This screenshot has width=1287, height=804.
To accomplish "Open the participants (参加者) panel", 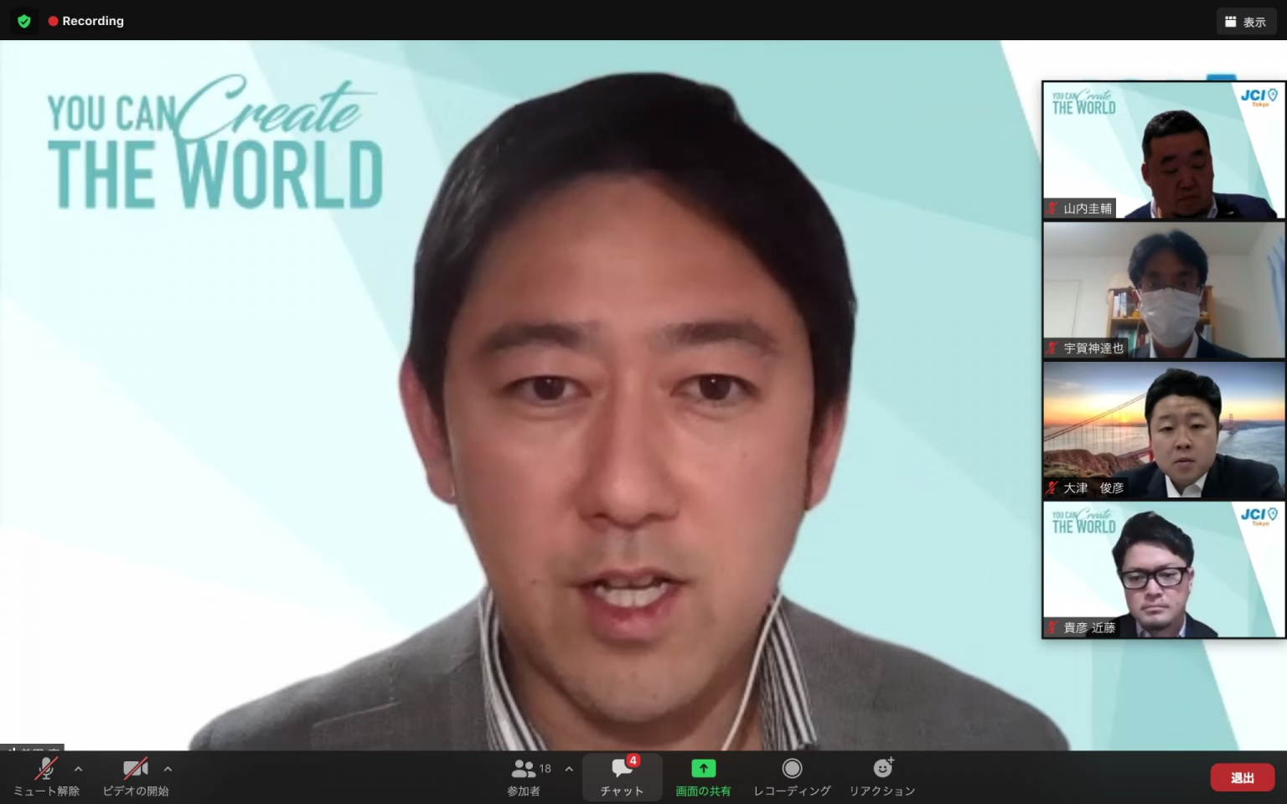I will pos(525,776).
